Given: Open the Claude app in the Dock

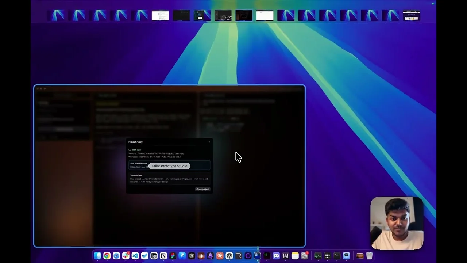Looking at the screenshot, I should pos(220,256).
